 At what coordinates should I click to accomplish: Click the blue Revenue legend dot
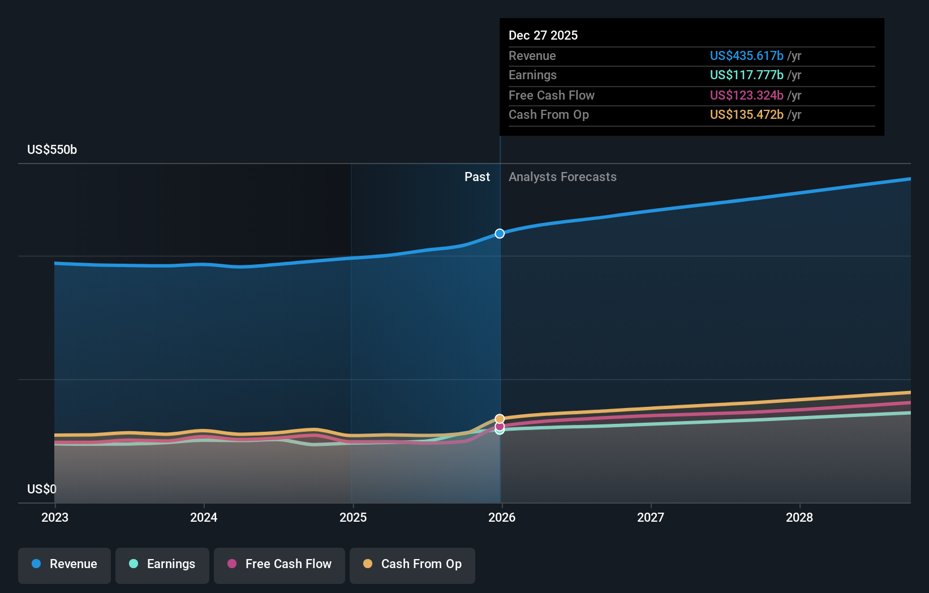pos(37,564)
